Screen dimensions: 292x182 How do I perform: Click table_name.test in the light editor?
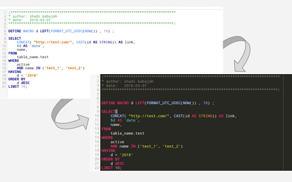[x=32, y=57]
